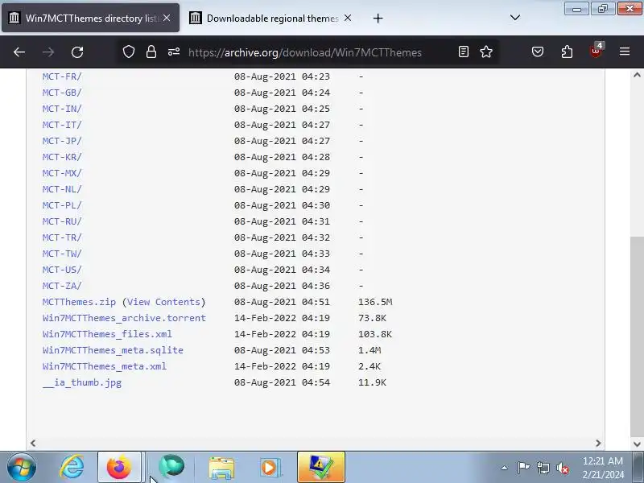Close the Win7MCTThemes directory listing tab
Screen dimensions: 644x483
[x=167, y=18]
